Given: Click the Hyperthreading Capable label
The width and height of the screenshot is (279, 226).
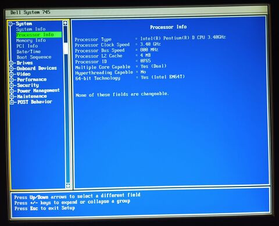Looking at the screenshot, I should (x=104, y=73).
